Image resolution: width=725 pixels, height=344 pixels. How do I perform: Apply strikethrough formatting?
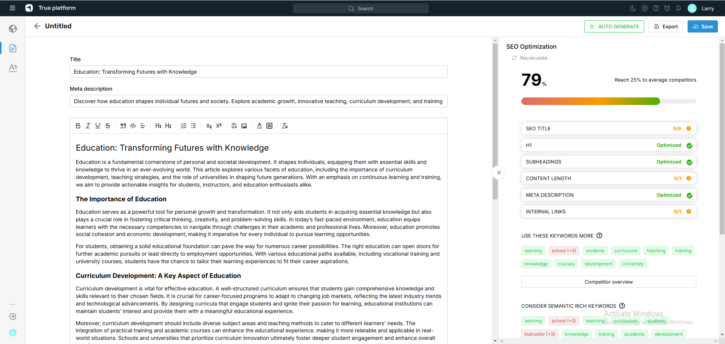point(108,126)
